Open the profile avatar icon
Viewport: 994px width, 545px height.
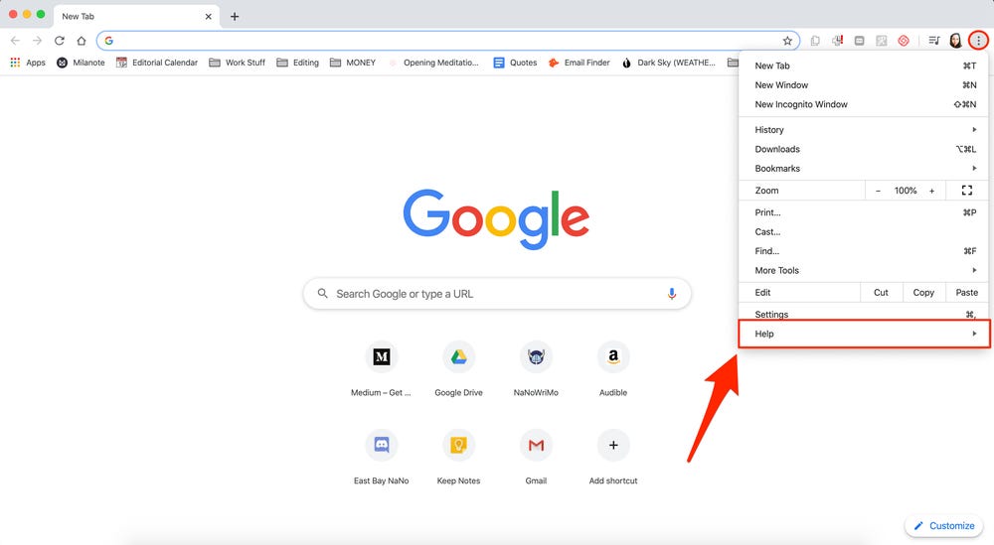pos(955,41)
